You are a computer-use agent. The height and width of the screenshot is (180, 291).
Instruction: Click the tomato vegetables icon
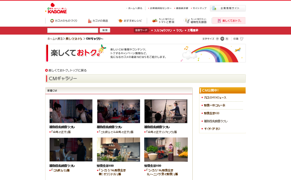pos(155,20)
